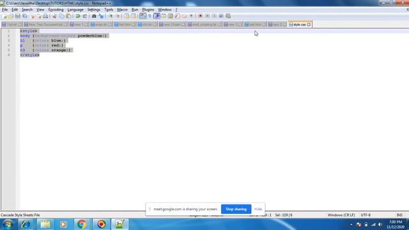Click the UTF-8 encoding status entry
409x230 pixels.
tap(366, 215)
